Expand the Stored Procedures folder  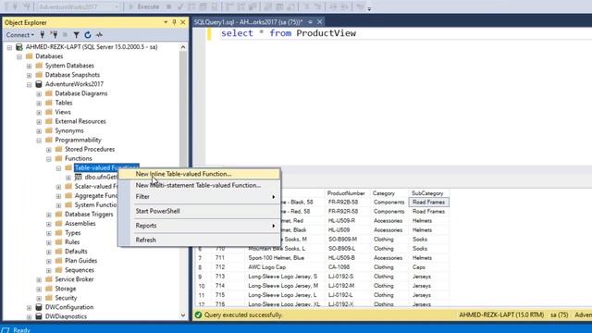49,150
